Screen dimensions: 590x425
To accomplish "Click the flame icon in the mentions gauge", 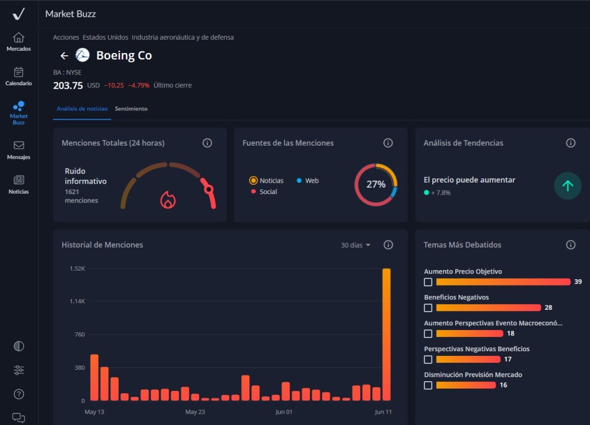I will point(168,199).
